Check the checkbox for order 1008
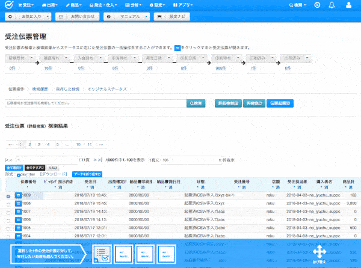This screenshot has height=268, width=361. pos(8,204)
